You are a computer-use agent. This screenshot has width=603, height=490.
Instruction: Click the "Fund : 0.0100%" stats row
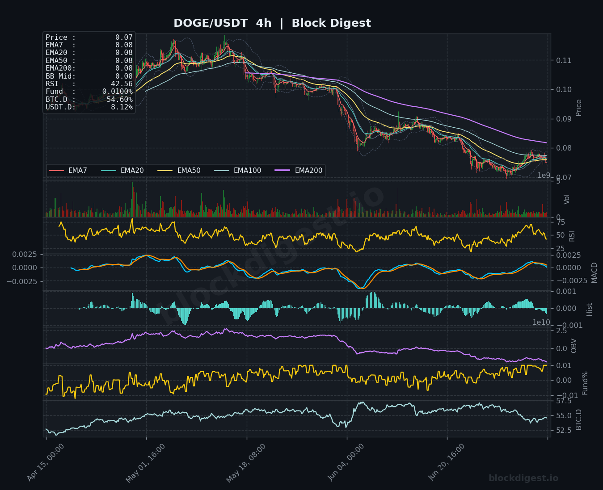pyautogui.click(x=89, y=92)
